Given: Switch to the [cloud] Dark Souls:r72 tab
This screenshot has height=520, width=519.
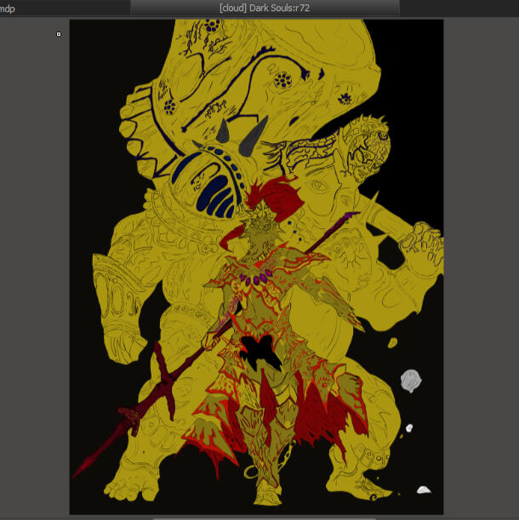Looking at the screenshot, I should (x=265, y=7).
